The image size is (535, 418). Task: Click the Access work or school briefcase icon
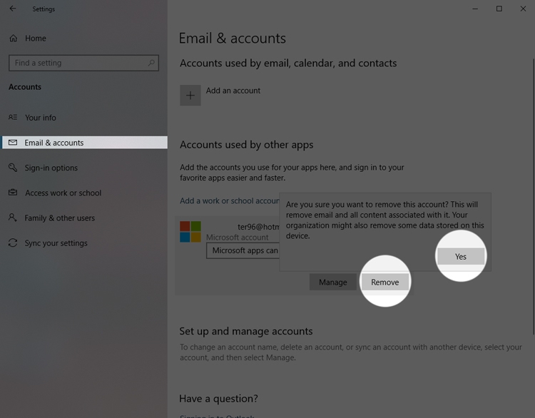(x=13, y=193)
